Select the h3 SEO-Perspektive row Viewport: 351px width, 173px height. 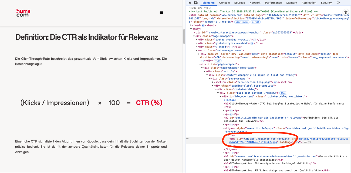(x=270, y=163)
